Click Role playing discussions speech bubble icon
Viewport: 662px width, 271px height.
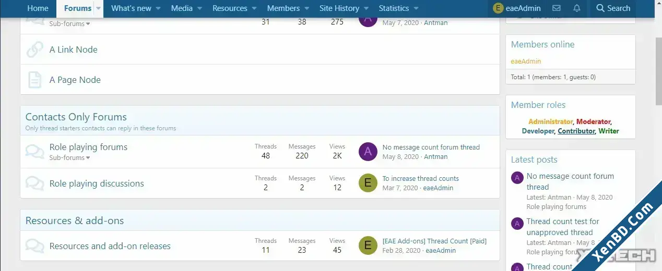pyautogui.click(x=35, y=183)
